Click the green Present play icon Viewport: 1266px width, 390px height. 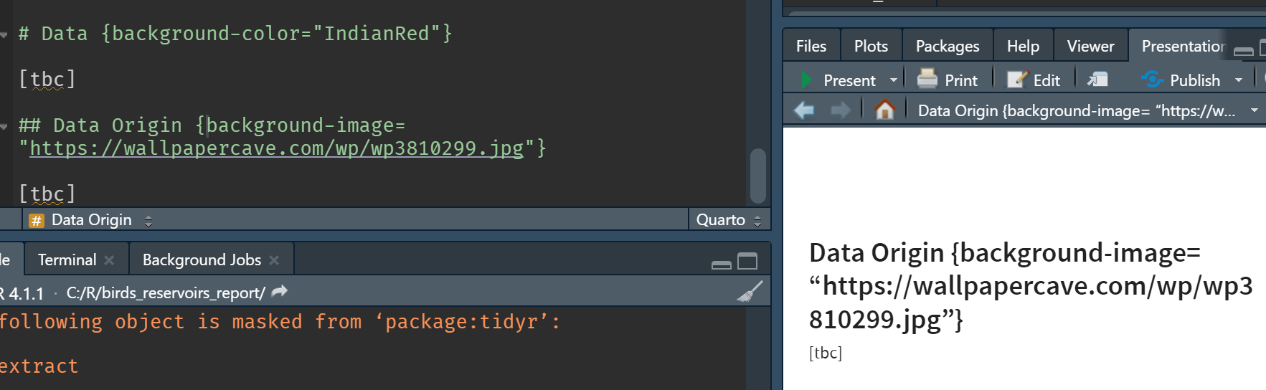coord(806,80)
